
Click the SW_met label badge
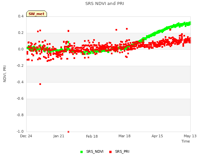pyautogui.click(x=36, y=14)
